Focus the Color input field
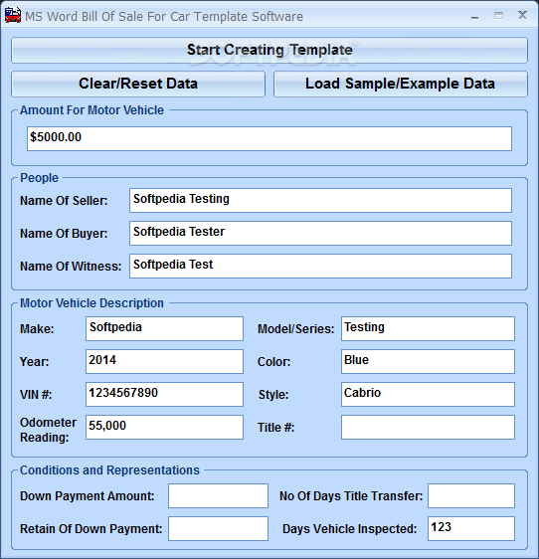The height and width of the screenshot is (559, 539). (428, 361)
